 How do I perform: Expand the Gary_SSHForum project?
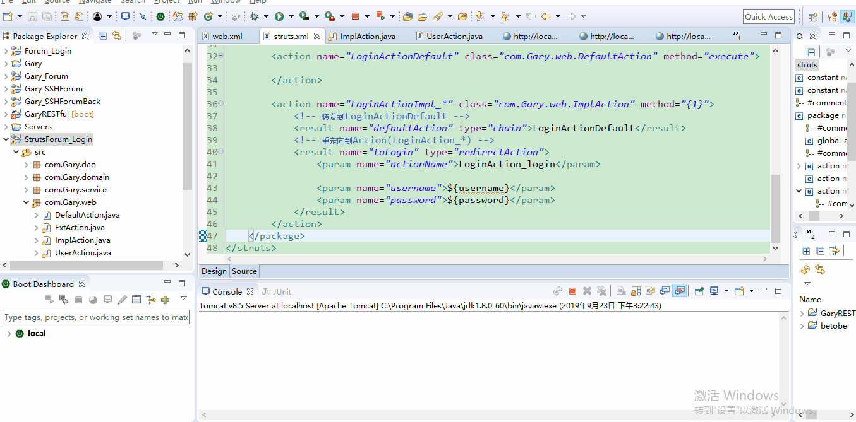6,89
